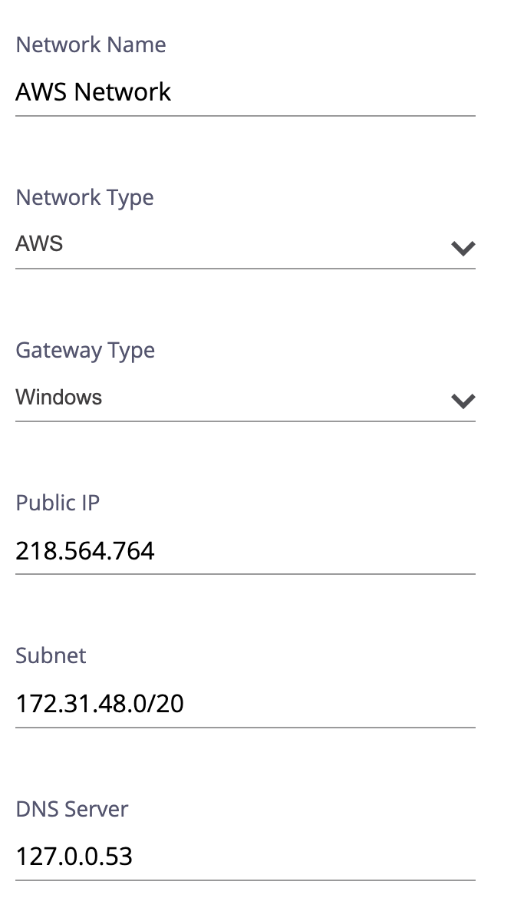Click the Public IP label
Image resolution: width=514 pixels, height=921 pixels.
coord(58,503)
